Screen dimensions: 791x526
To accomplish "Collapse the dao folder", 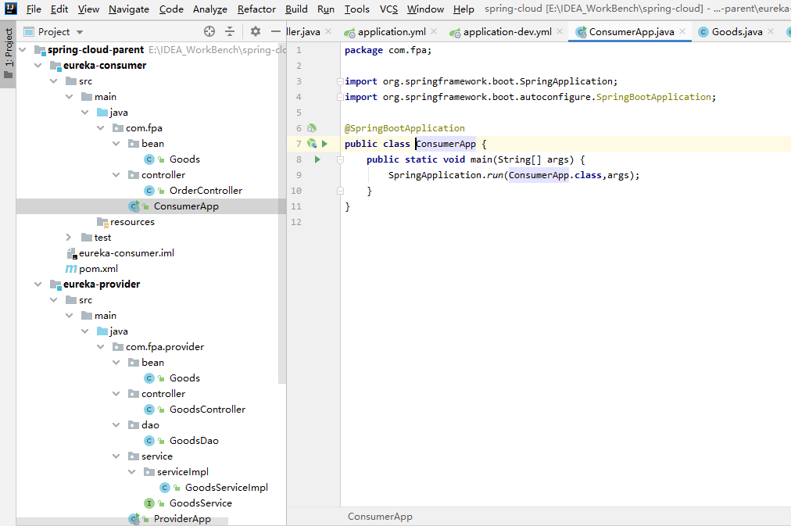I will click(x=116, y=425).
